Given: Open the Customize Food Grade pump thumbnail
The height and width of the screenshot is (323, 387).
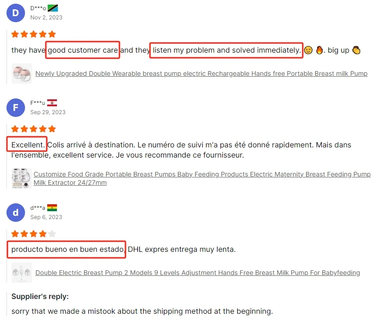Looking at the screenshot, I should 22,178.
